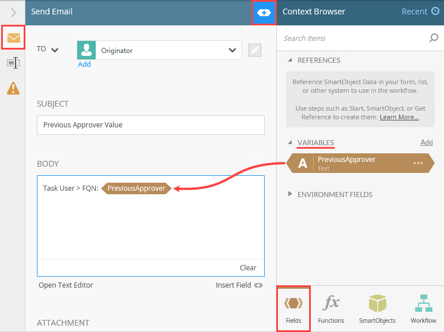Click the Insert Field button label

pos(234,285)
